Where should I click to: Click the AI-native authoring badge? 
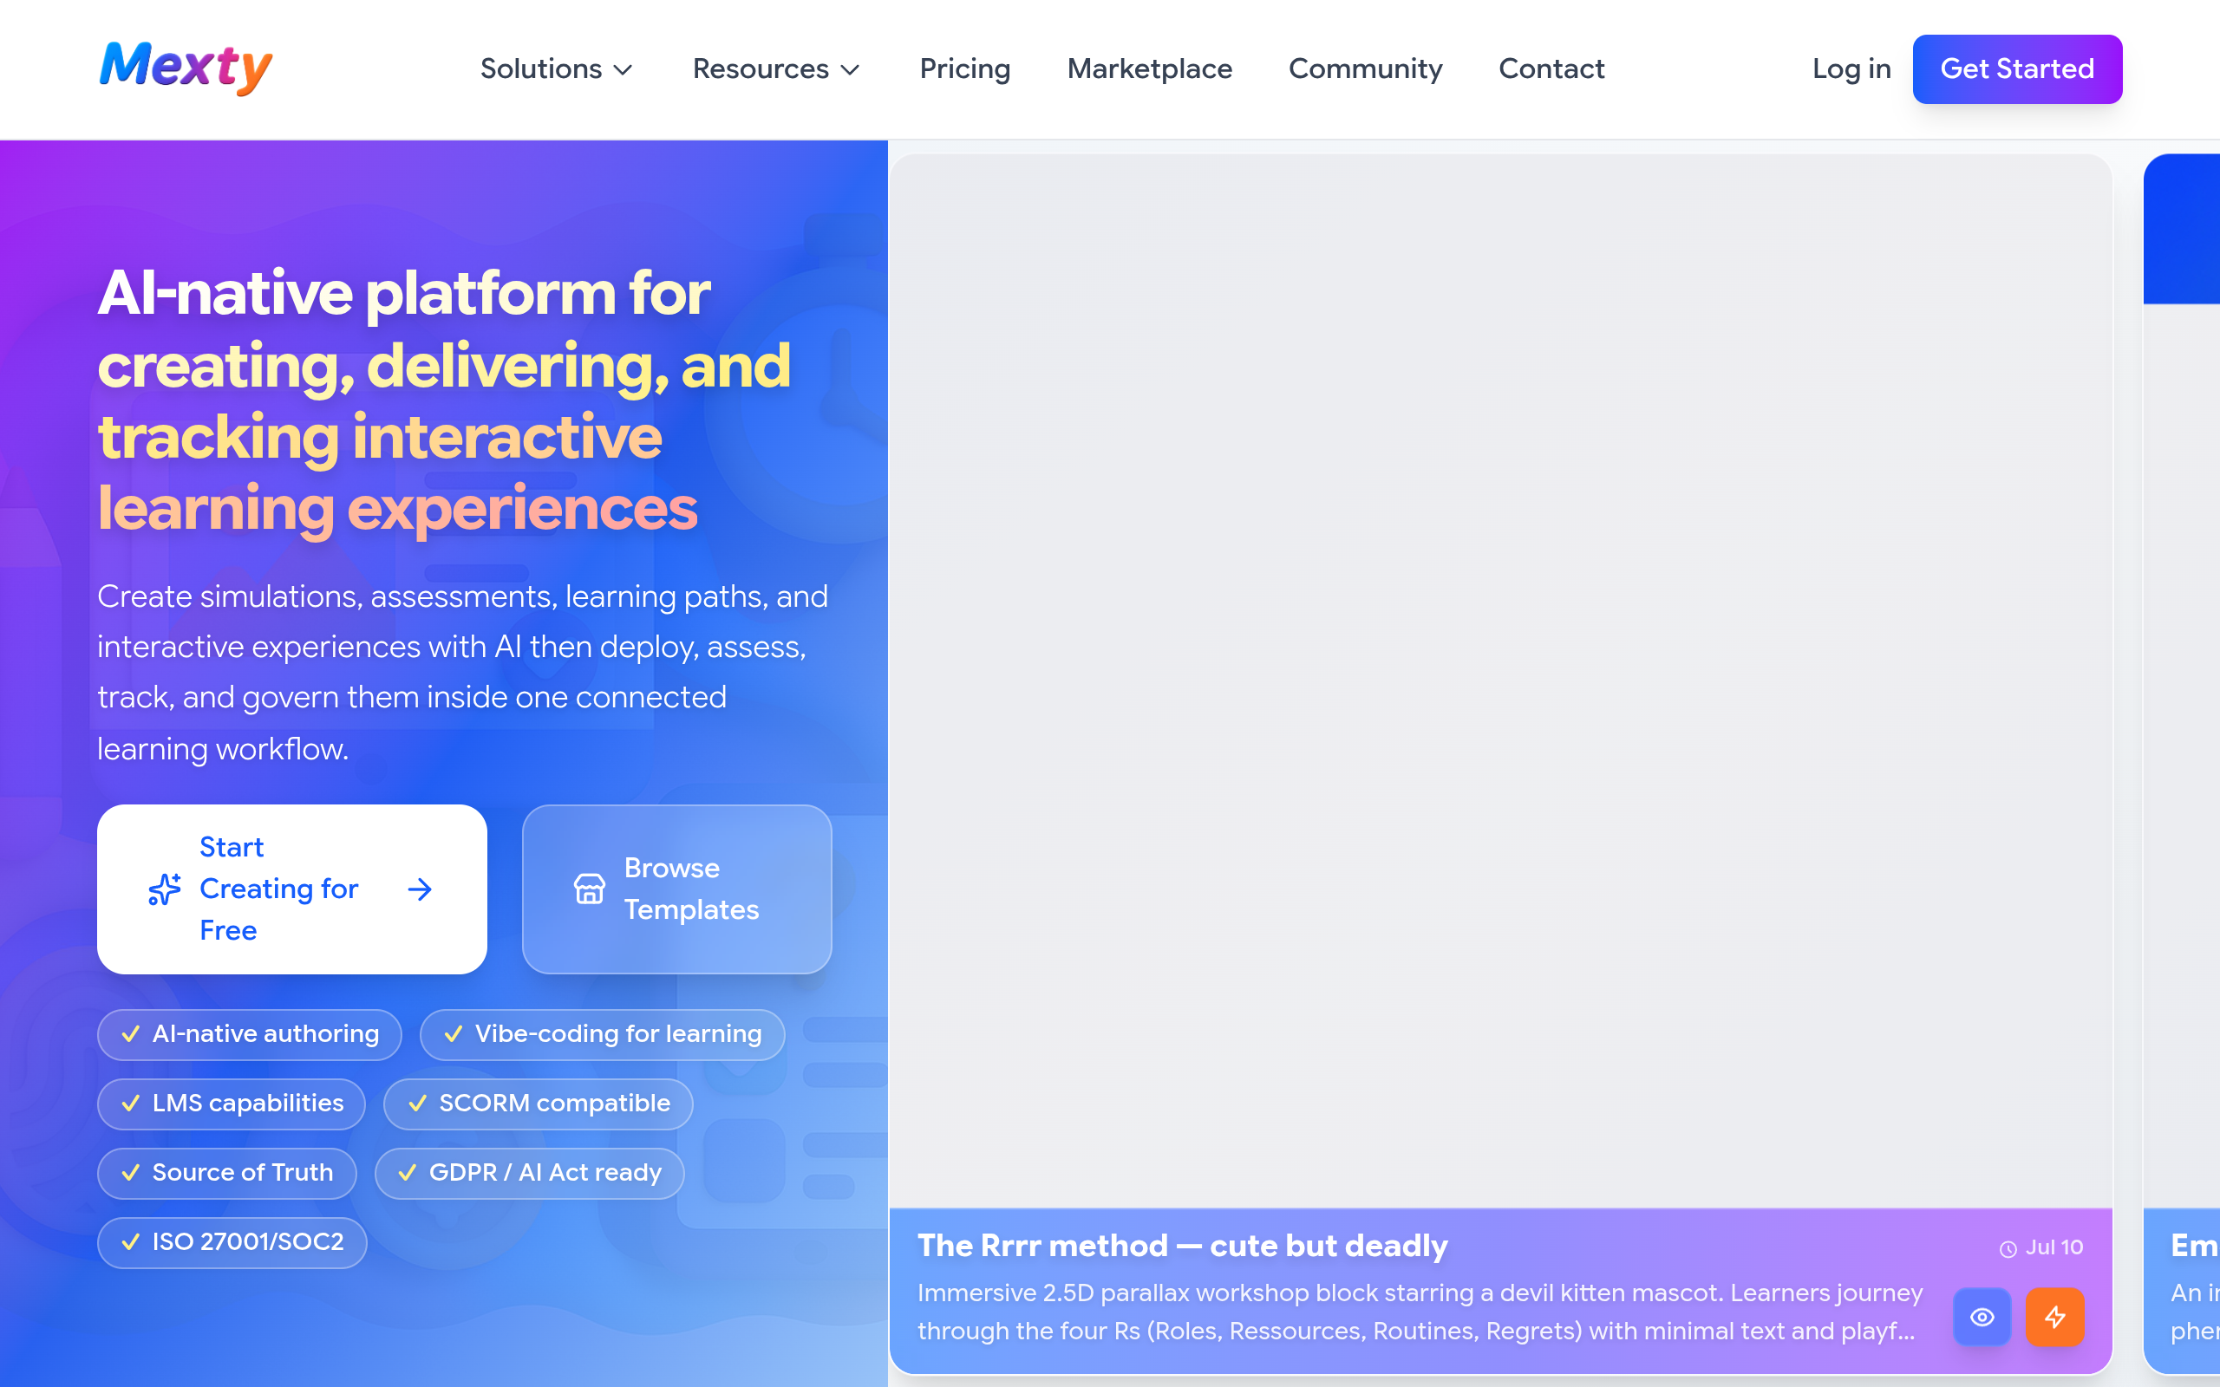coord(250,1034)
